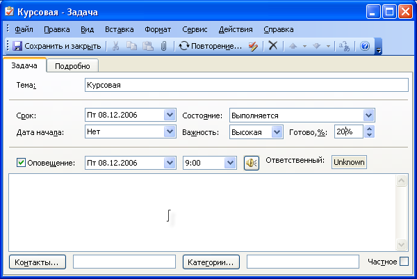Open the previous item arrow dropdown
The image size is (417, 279).
[x=304, y=47]
